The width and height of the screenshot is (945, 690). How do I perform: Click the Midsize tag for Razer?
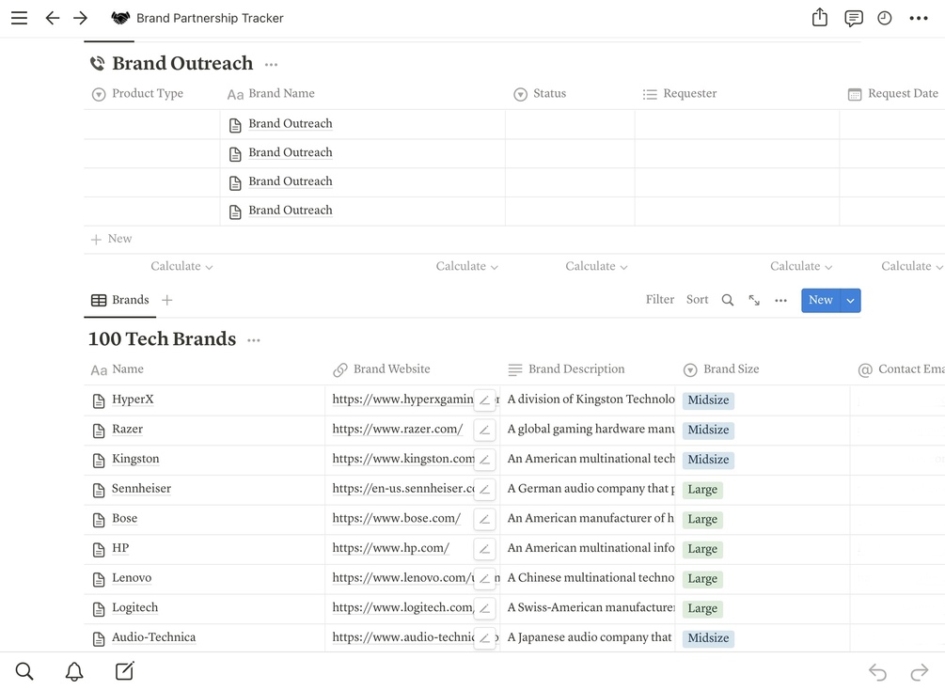[x=708, y=430]
